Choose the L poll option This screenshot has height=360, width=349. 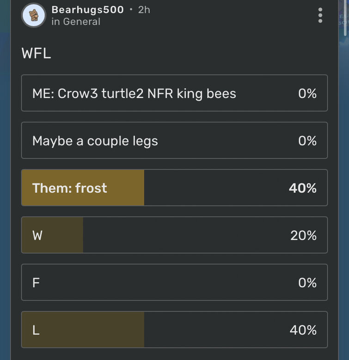pyautogui.click(x=175, y=329)
